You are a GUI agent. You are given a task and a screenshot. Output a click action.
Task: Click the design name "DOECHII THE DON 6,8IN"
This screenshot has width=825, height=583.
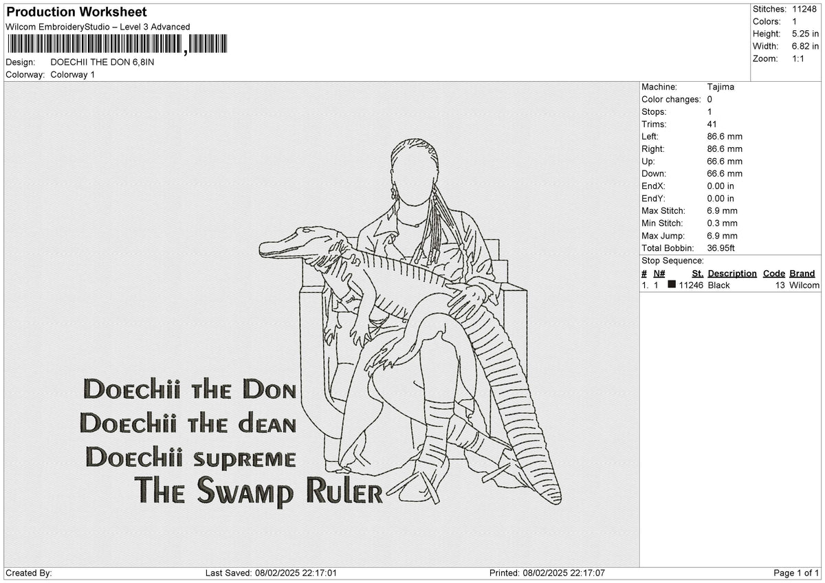coord(102,62)
